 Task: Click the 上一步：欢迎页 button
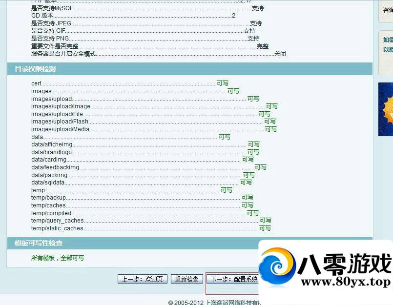click(x=143, y=279)
